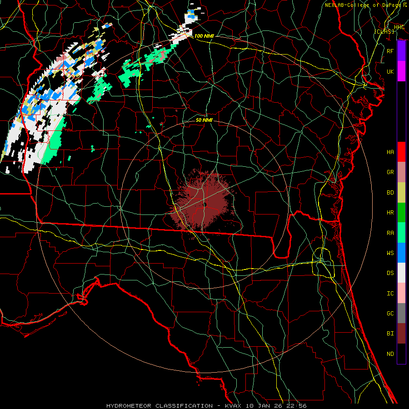Click the "RA" legend label
This screenshot has width=409, height=409.
(390, 233)
